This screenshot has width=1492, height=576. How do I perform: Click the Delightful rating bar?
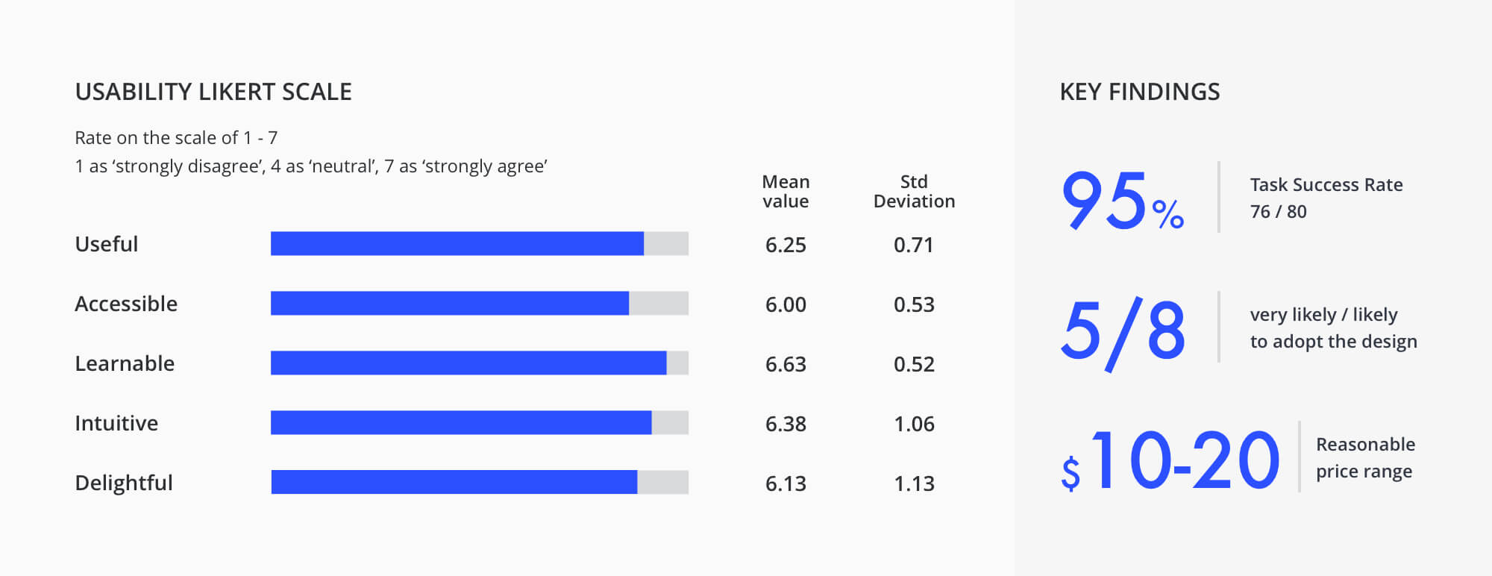click(x=479, y=483)
